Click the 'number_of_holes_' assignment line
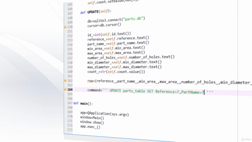The height and width of the screenshot is (142, 252). click(131, 57)
